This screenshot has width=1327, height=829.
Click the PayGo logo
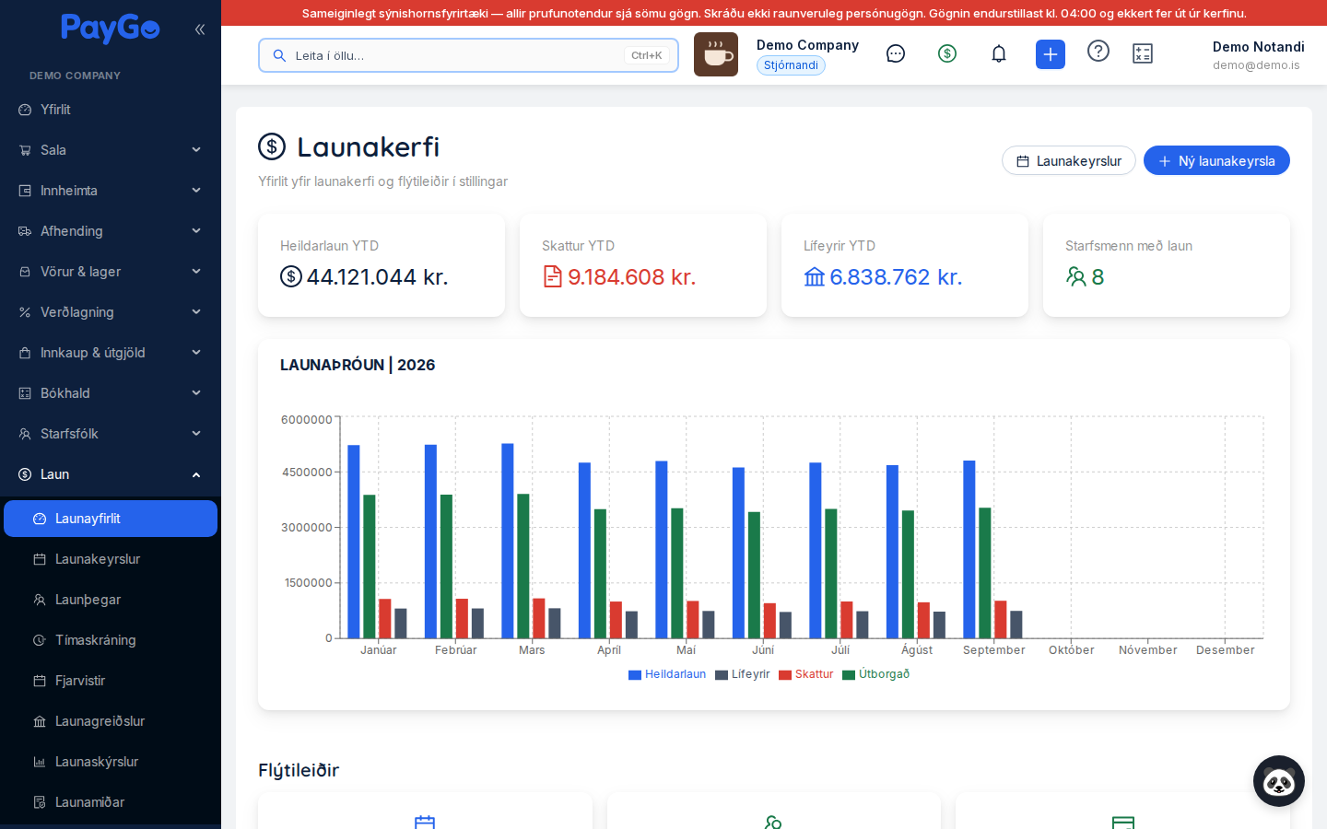111,29
